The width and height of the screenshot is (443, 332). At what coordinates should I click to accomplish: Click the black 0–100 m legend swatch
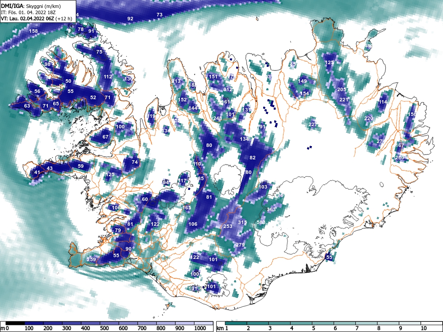[x=15, y=323]
